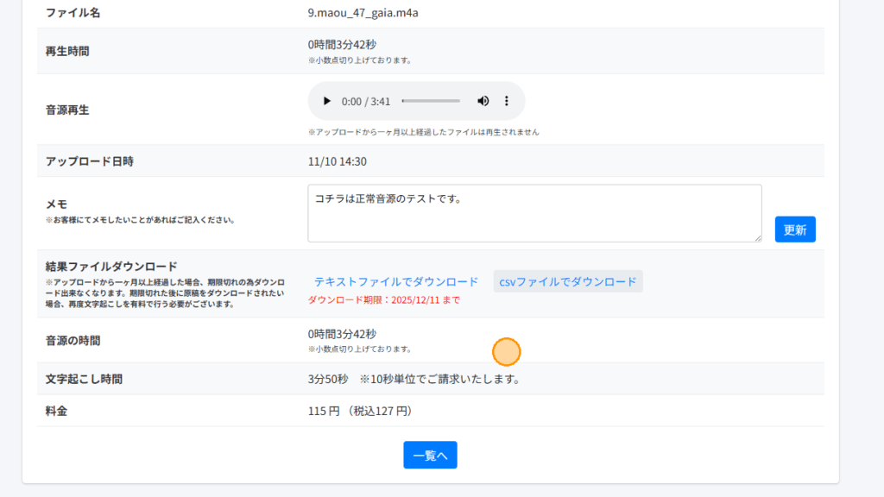Open the audio player three-dot options menu
Viewport: 884px width, 497px height.
pos(507,101)
